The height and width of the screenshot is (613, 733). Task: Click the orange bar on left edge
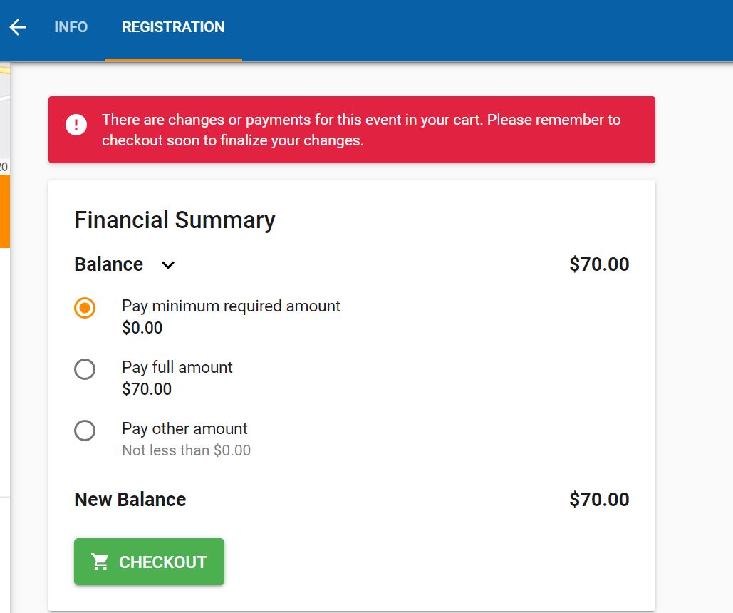point(5,211)
